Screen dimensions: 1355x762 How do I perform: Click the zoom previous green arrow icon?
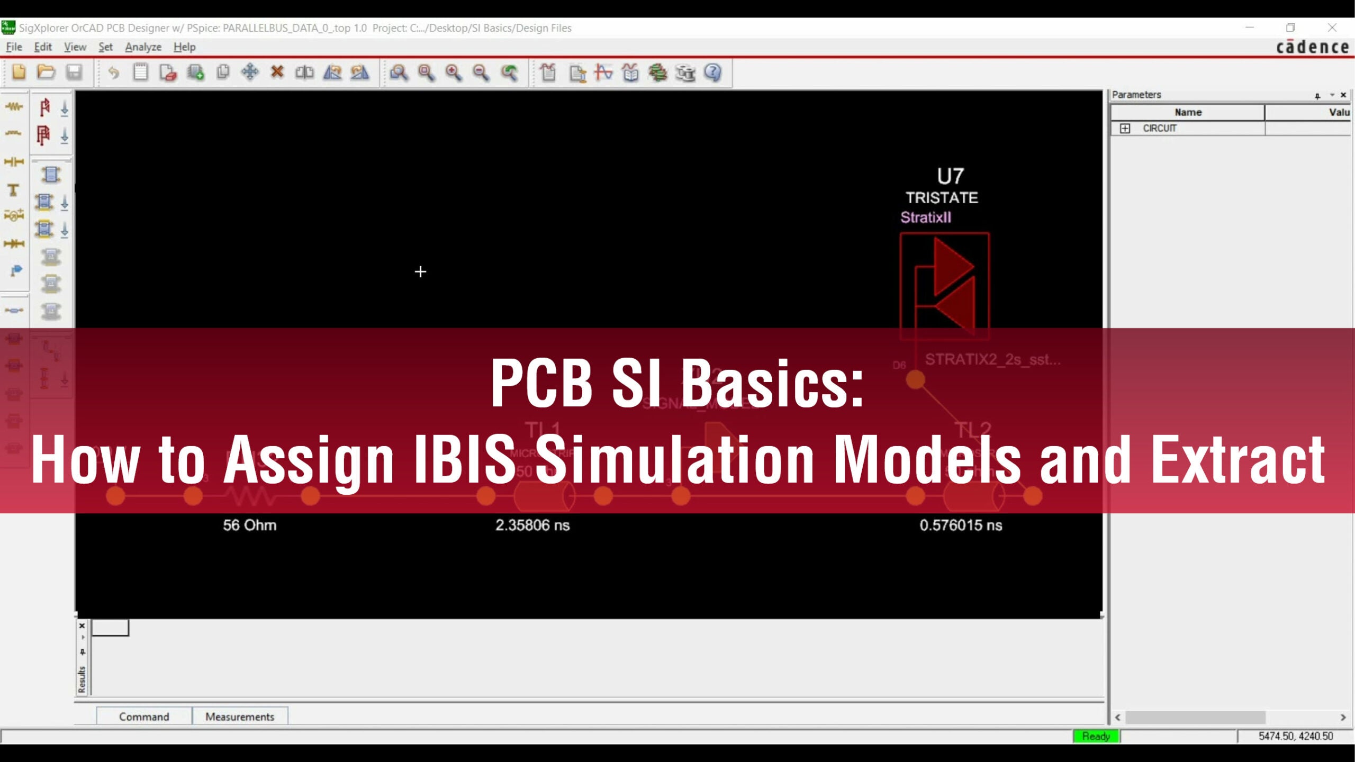click(x=509, y=72)
